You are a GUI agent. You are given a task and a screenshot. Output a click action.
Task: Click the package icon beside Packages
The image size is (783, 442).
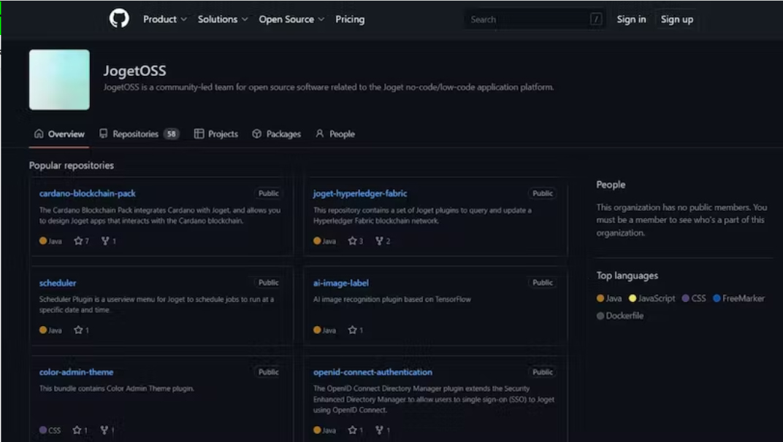(256, 133)
